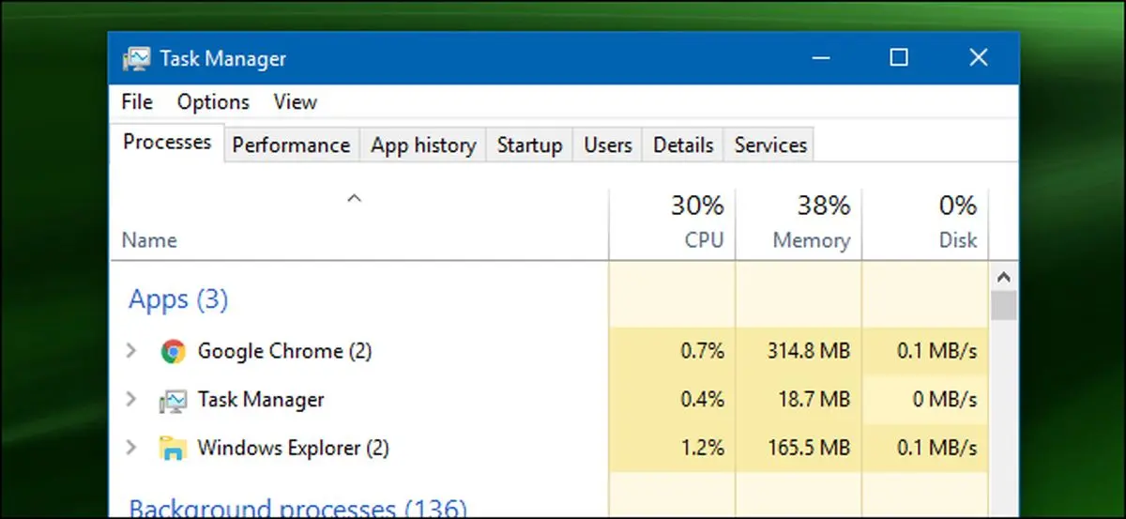Open the Startup tab
Viewport: 1126px width, 519px height.
pos(529,145)
